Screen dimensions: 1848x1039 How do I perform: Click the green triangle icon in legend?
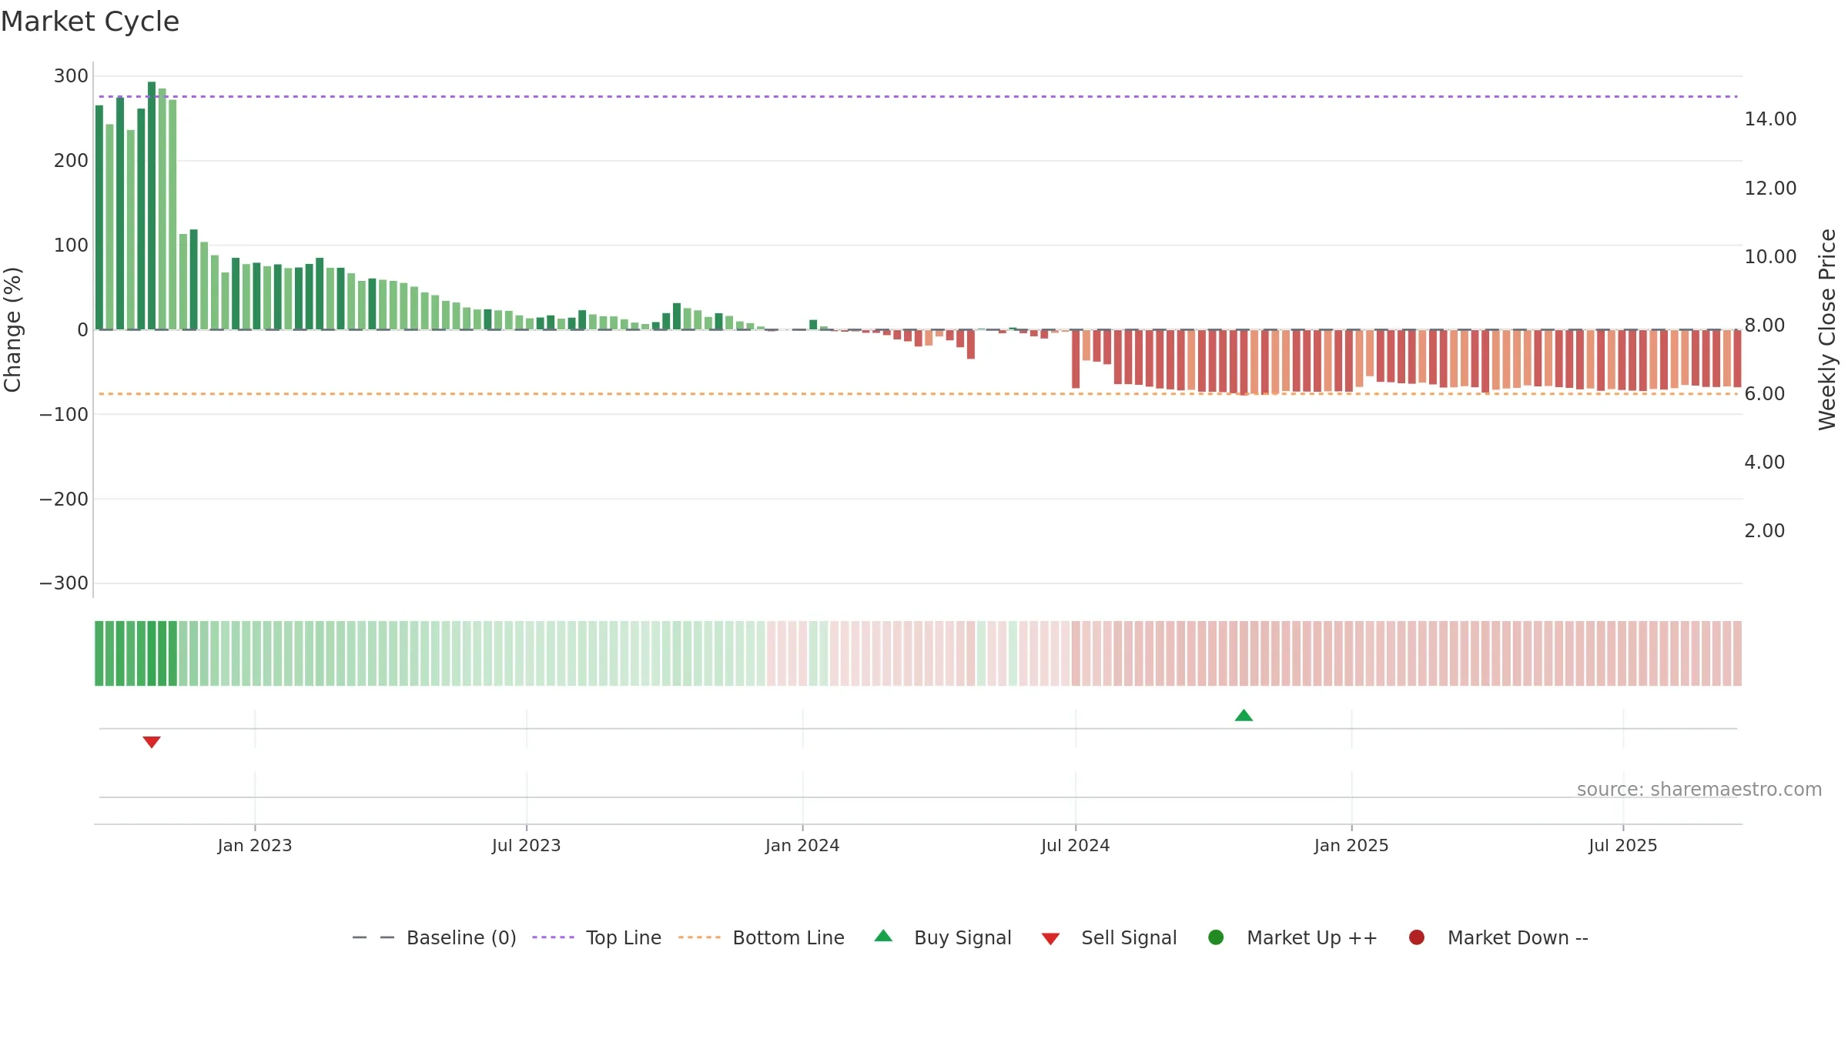[883, 936]
